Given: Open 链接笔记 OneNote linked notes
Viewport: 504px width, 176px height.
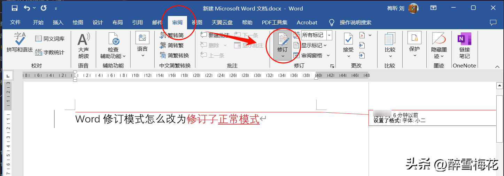Looking at the screenshot, I should point(464,45).
